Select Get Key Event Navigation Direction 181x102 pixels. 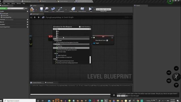(x=67, y=50)
